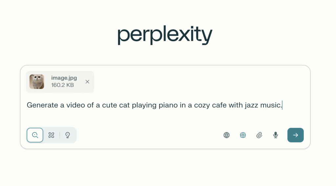Remove the image.jpg attachment
This screenshot has height=186, width=336.
coord(87,82)
